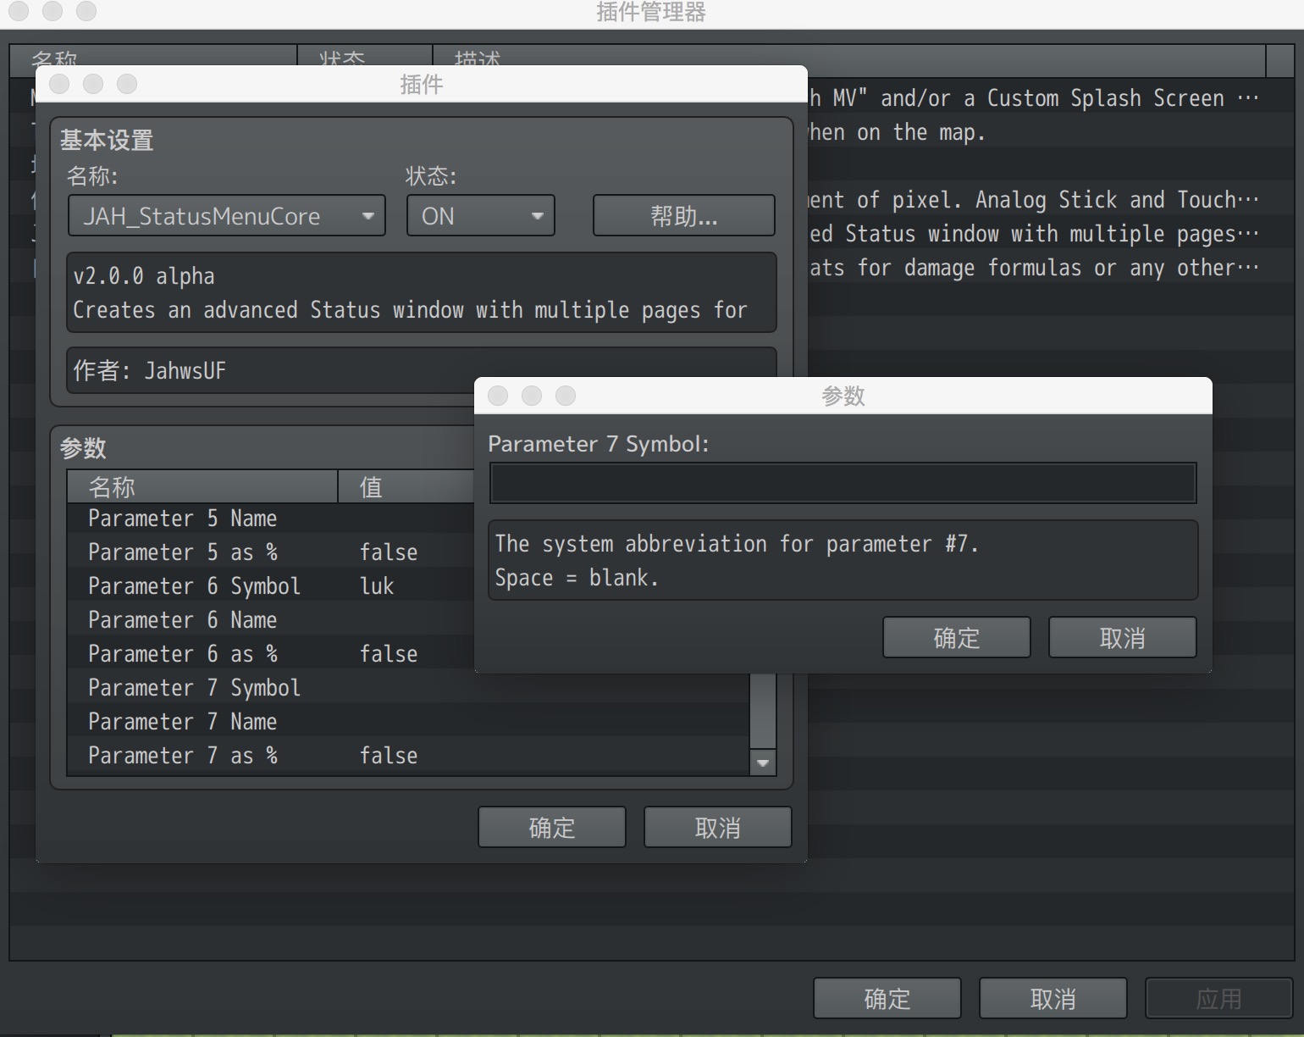Click 确定 in the 插件 dialog

coord(551,827)
